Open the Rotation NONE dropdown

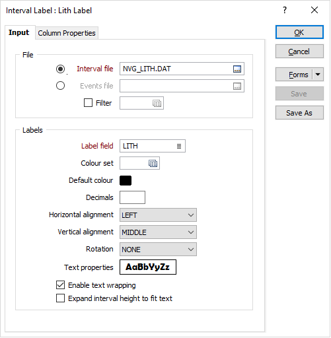click(x=158, y=250)
